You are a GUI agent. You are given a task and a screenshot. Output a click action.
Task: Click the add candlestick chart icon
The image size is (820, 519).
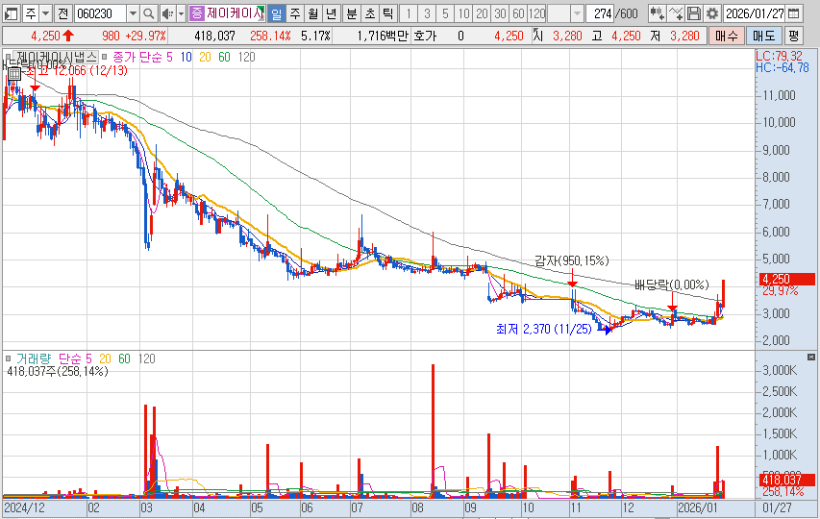[x=657, y=13]
